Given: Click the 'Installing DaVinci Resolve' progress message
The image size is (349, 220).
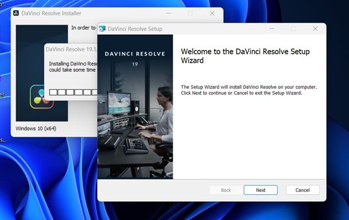Looking at the screenshot, I should tap(73, 67).
